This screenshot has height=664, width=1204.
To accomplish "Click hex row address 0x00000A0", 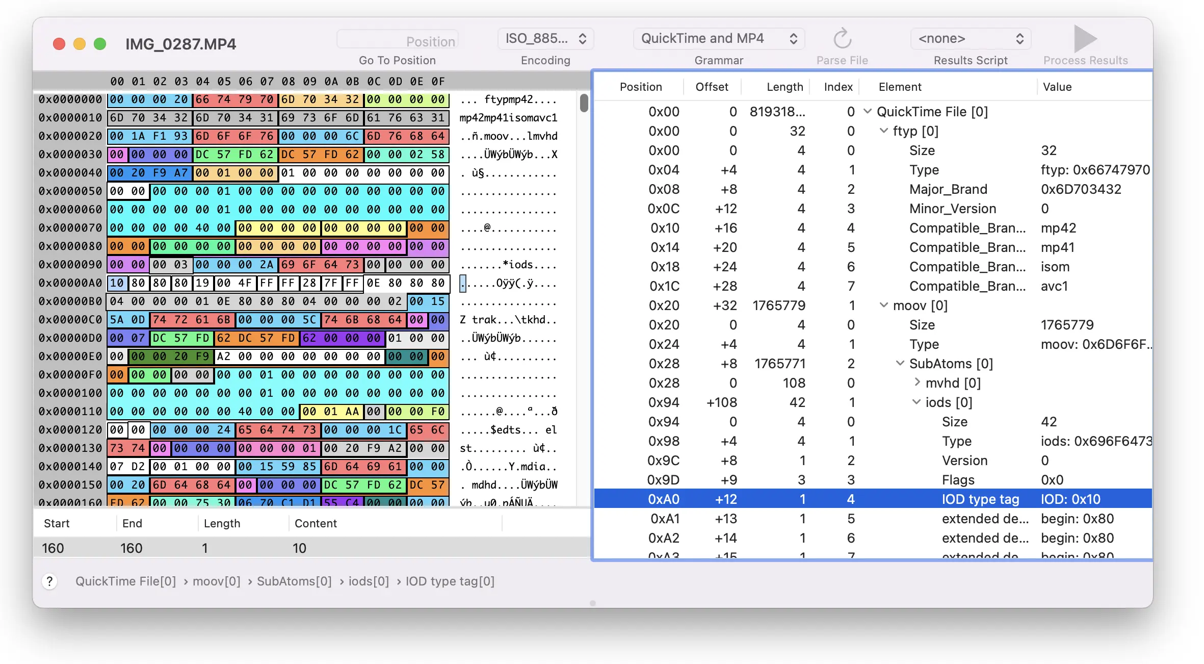I will pyautogui.click(x=70, y=283).
